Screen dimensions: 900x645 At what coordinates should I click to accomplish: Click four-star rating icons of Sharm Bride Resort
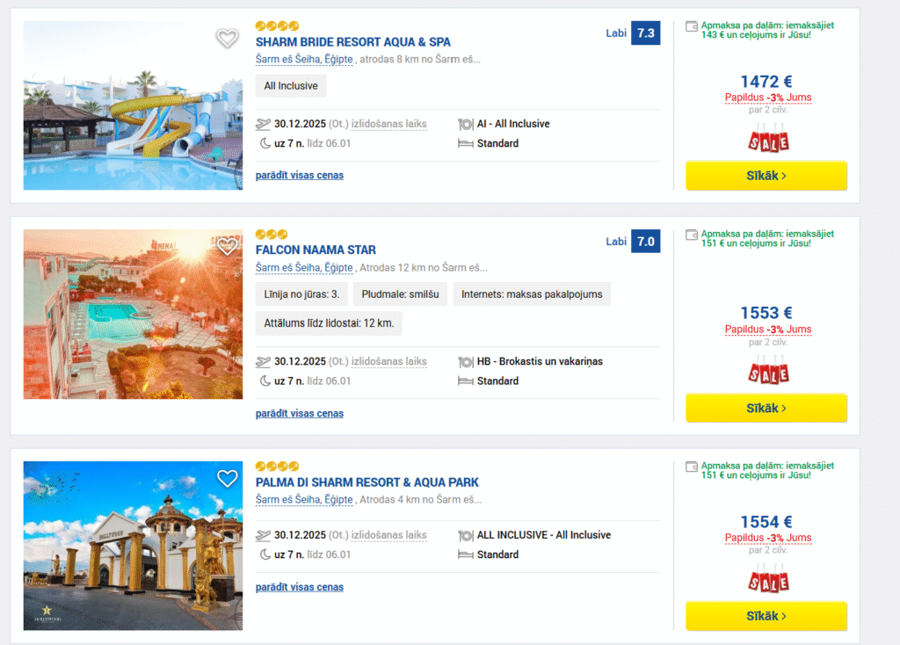[x=277, y=26]
